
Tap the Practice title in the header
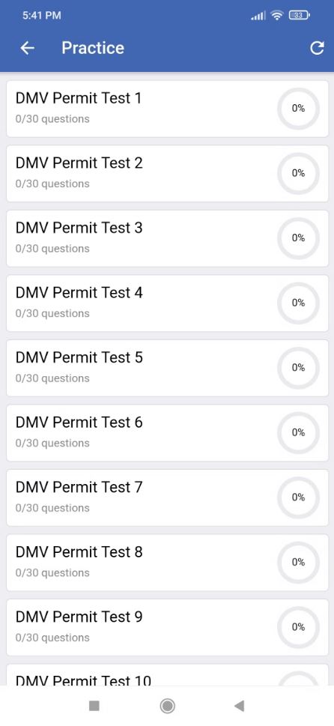93,48
